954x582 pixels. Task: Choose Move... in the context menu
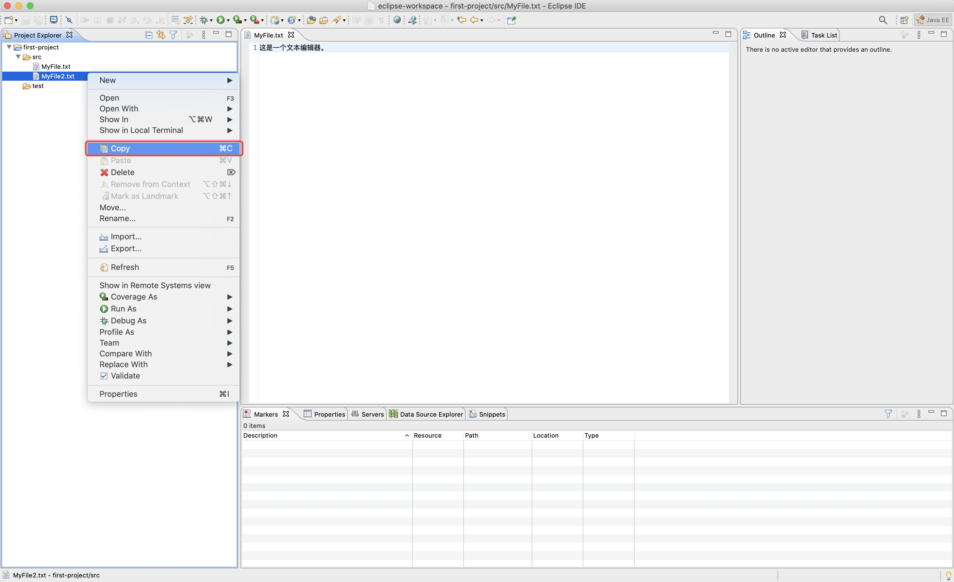[163, 208]
